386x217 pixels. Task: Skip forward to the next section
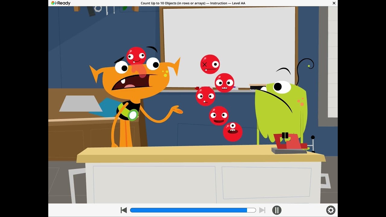pos(262,210)
